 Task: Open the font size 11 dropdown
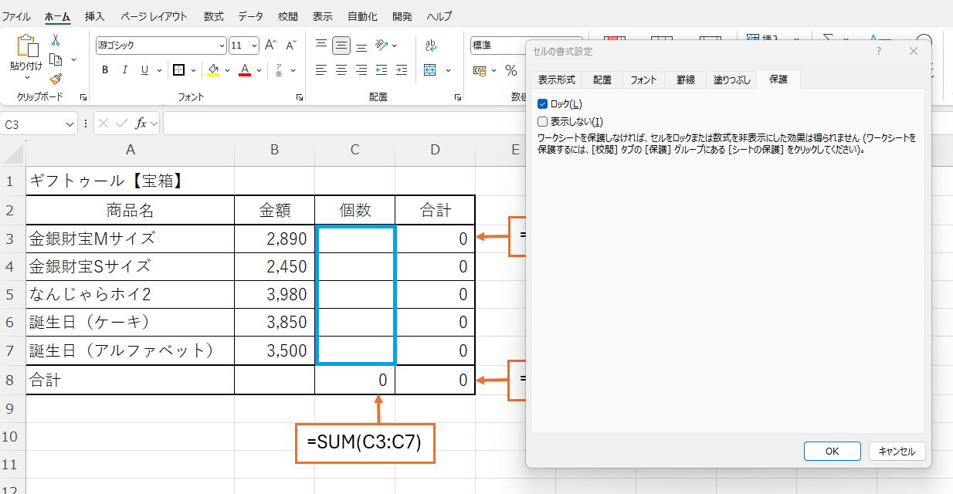coord(254,45)
